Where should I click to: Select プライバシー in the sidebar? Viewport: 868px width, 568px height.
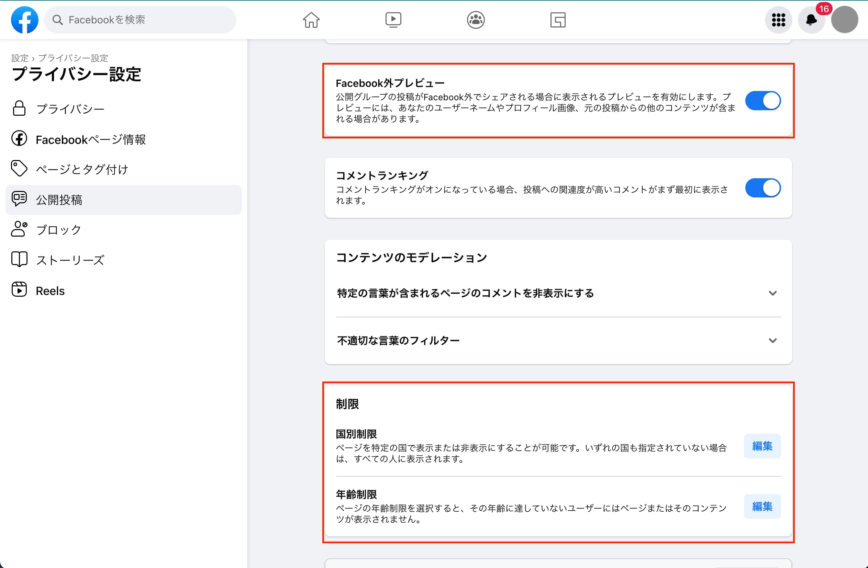[124, 109]
